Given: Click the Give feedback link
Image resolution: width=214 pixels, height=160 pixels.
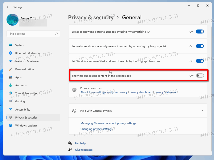Looking at the screenshot, I should click(x=84, y=150).
